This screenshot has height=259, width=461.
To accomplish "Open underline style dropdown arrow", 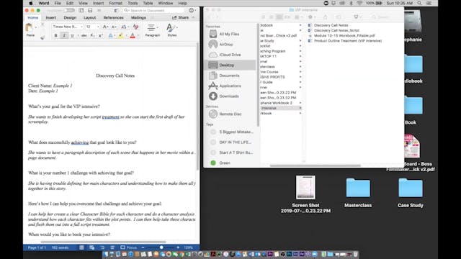I will (78, 35).
